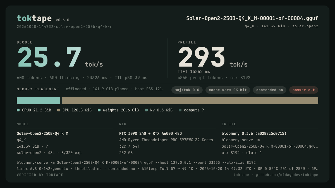335x188 pixels.
Task: Click the RIG column header
Action: 123,124
